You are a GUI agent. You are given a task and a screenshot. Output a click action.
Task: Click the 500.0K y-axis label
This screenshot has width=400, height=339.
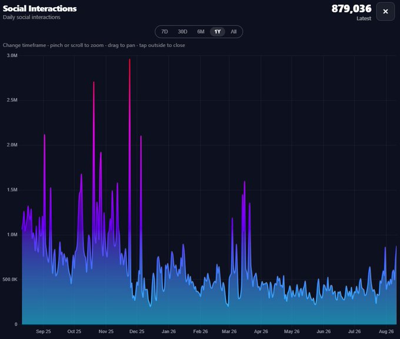pos(10,280)
